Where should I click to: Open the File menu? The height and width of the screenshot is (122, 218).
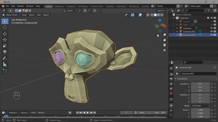pos(7,6)
